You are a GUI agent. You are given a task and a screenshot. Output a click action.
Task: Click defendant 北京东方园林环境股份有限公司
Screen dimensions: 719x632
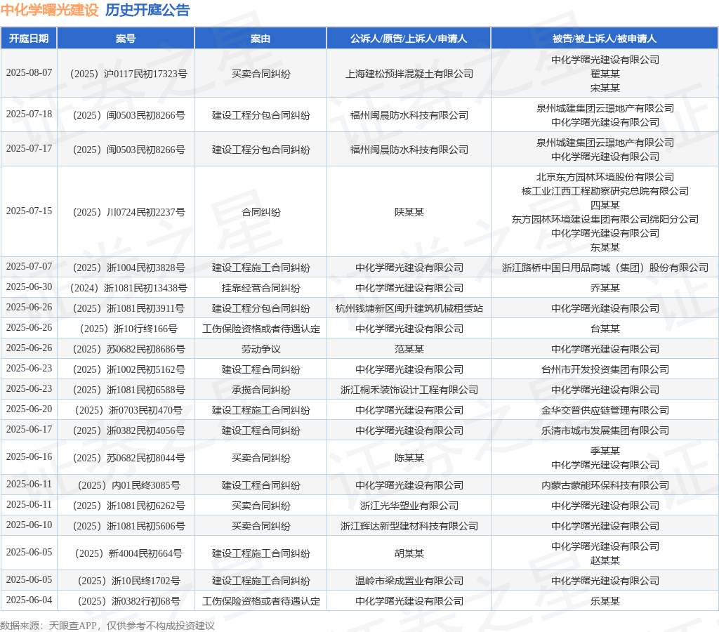(x=605, y=177)
